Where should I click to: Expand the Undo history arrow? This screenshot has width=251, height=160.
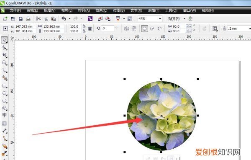pyautogui.click(x=69, y=19)
